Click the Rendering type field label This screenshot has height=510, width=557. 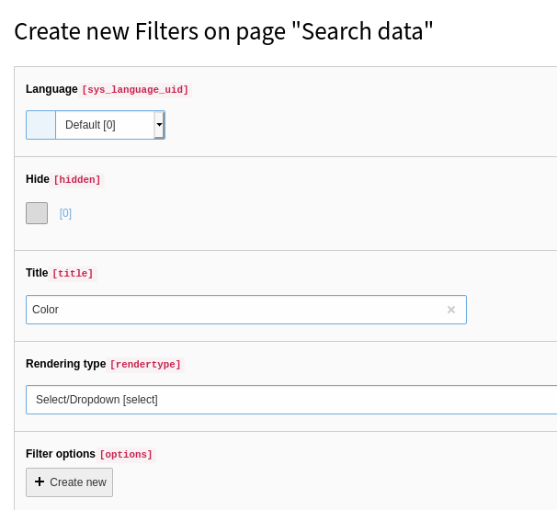click(65, 364)
